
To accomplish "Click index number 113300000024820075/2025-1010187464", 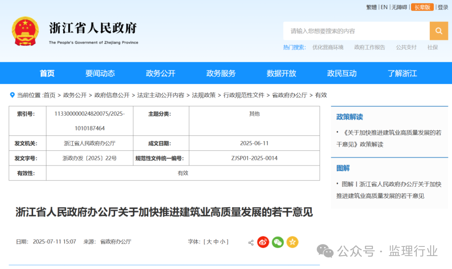I will point(90,121).
